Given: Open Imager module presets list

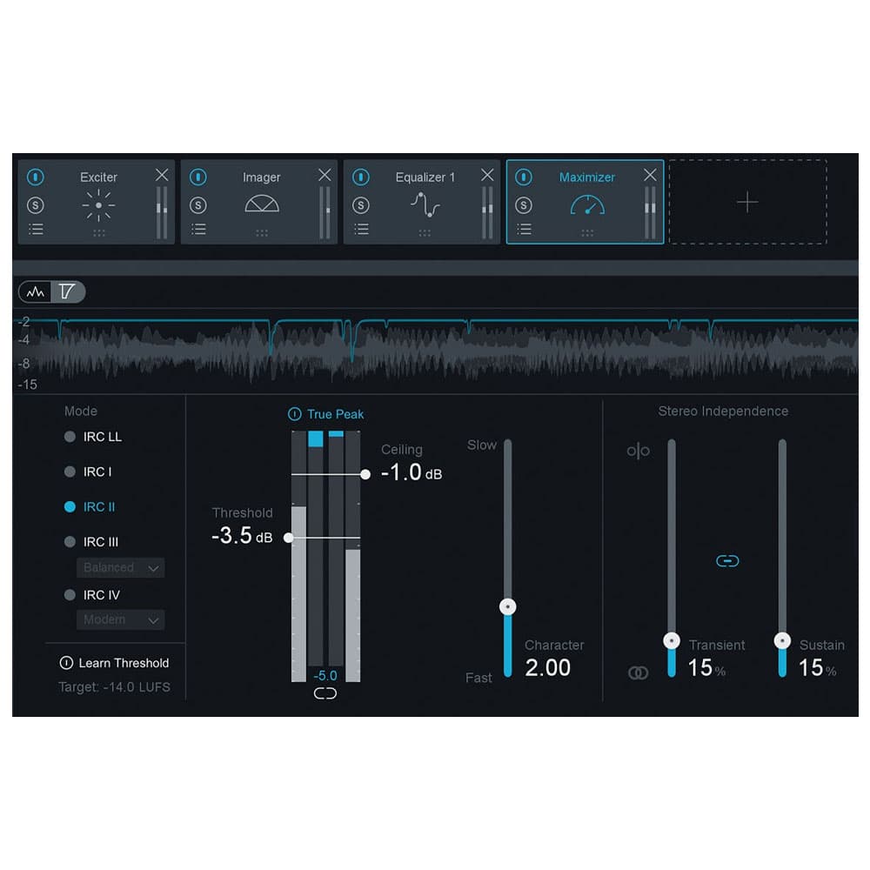Looking at the screenshot, I should click(x=198, y=229).
